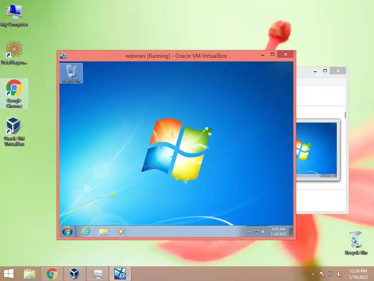Viewport: 374px width, 281px height.
Task: Click the VM preview thumbnail in the VirtualBox Manager
Action: point(317,150)
